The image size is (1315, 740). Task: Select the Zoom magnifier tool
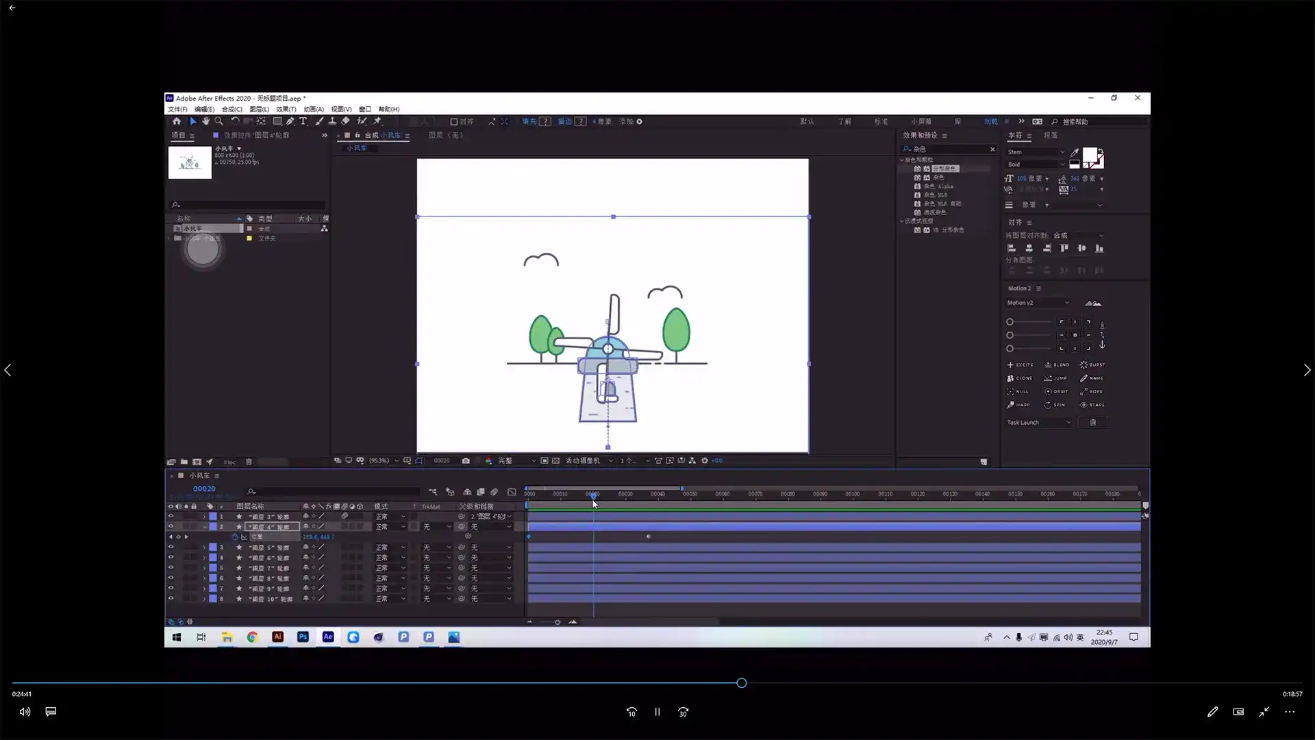219,121
